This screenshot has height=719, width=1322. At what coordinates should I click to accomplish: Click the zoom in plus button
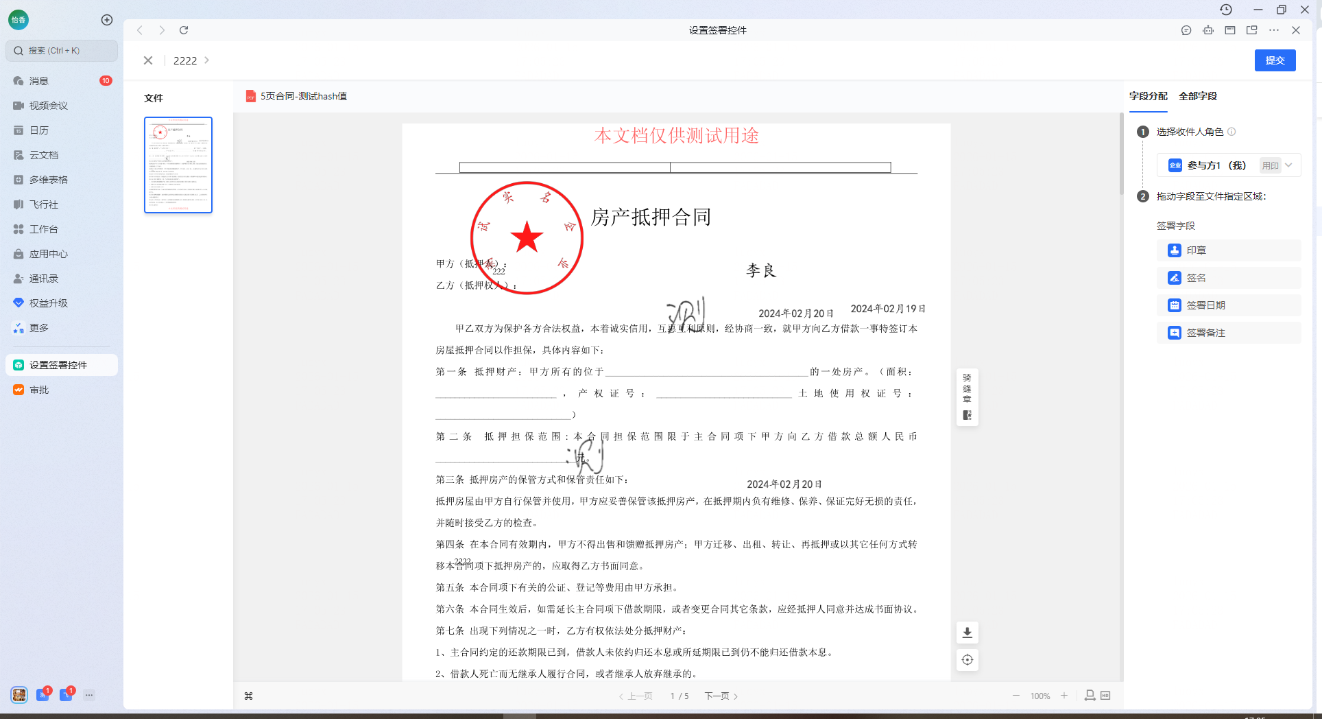point(1064,696)
